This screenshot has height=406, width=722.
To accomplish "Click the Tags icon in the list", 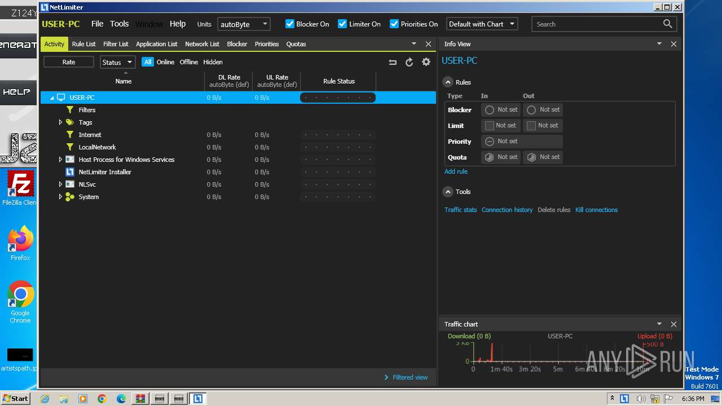I will (70, 122).
